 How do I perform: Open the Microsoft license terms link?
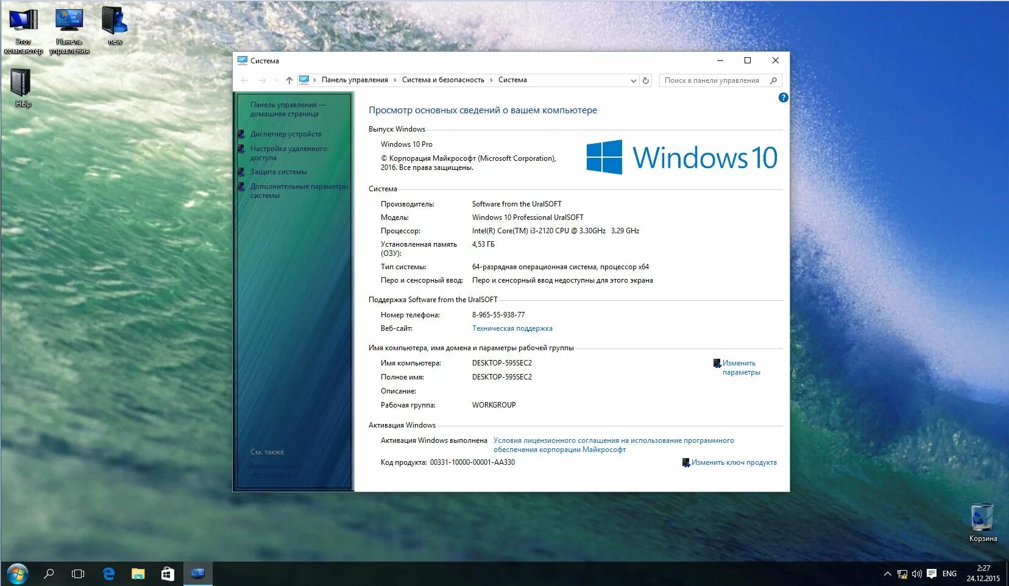point(614,445)
